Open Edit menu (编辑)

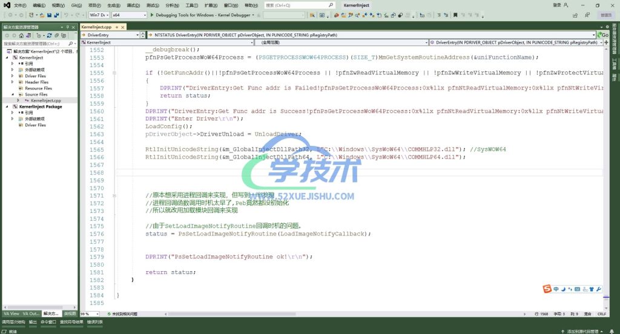39,5
